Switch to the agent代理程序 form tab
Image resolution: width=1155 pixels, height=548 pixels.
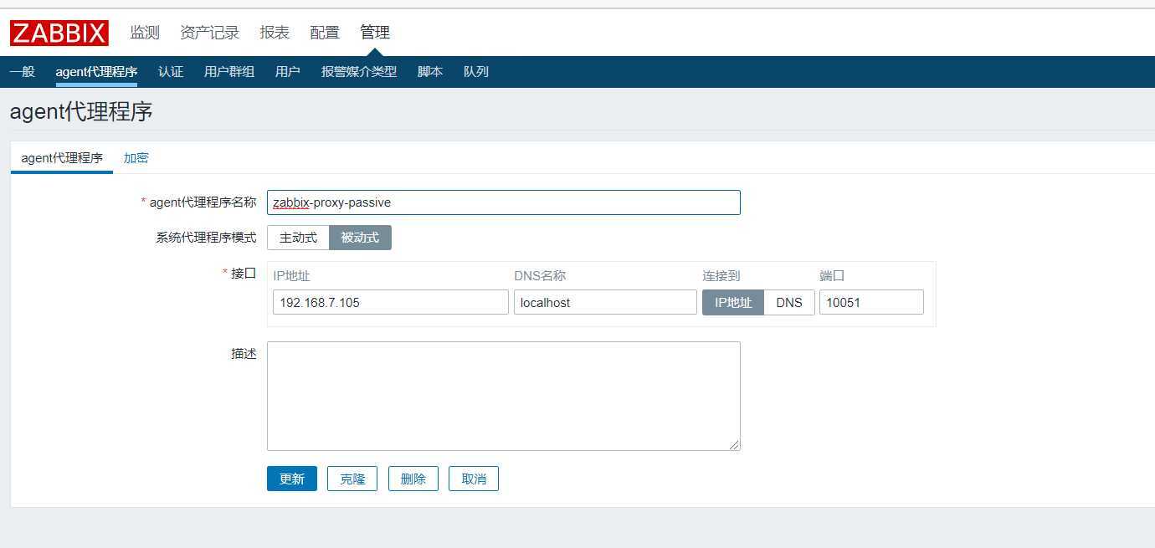62,158
